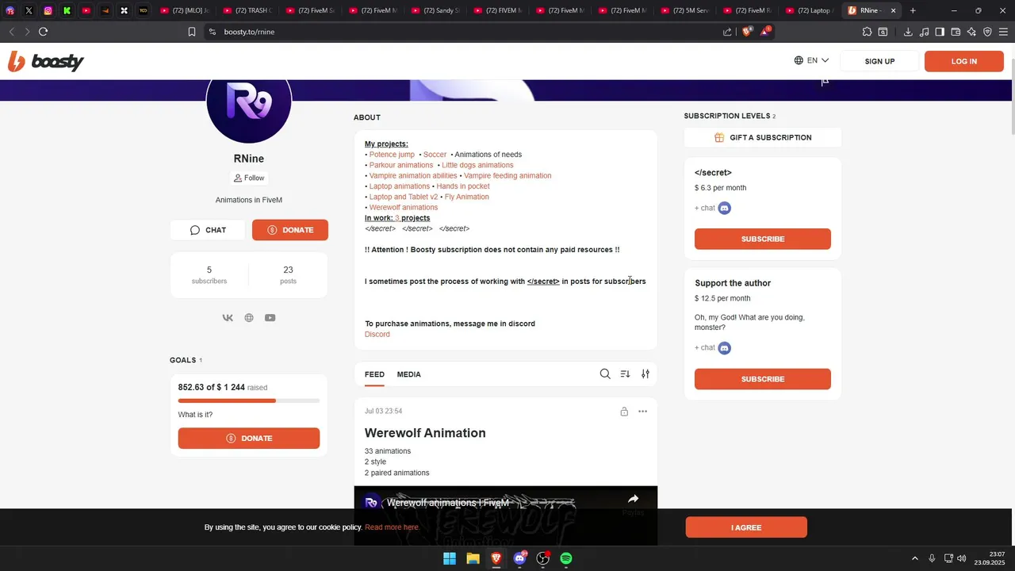The width and height of the screenshot is (1015, 571).
Task: Bookmark this page icon in address bar
Action: (x=191, y=32)
